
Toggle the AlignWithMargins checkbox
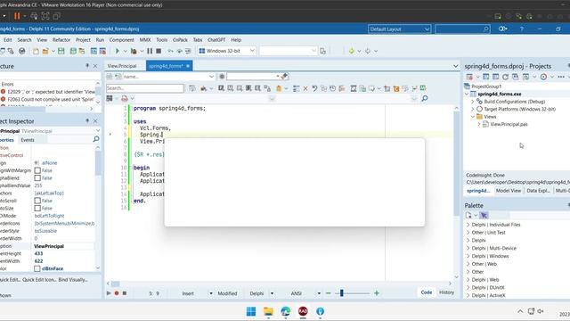click(x=37, y=170)
